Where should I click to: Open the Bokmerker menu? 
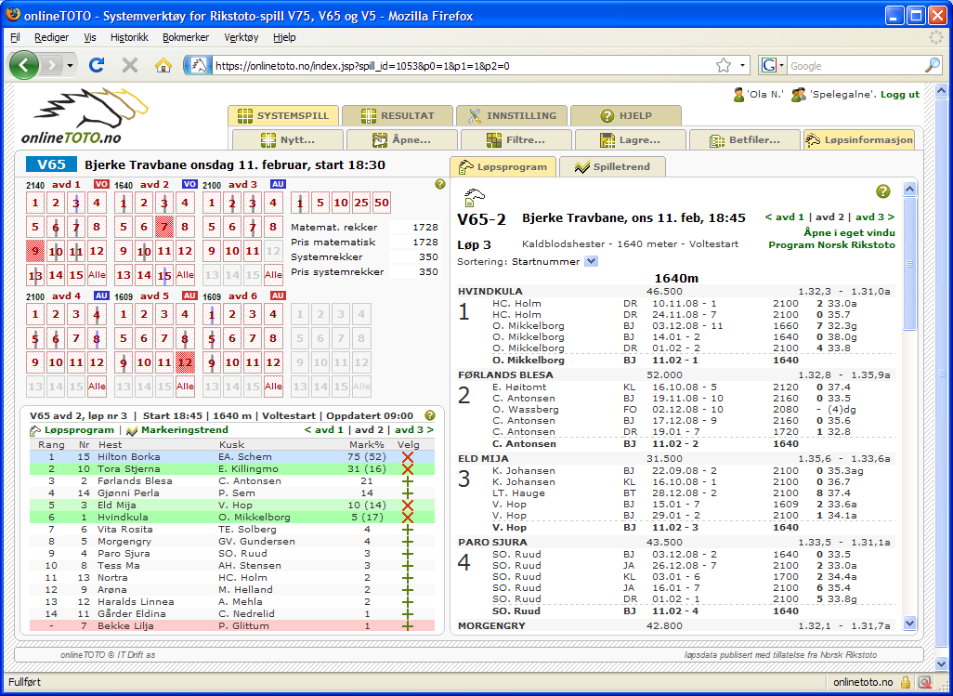click(x=186, y=37)
